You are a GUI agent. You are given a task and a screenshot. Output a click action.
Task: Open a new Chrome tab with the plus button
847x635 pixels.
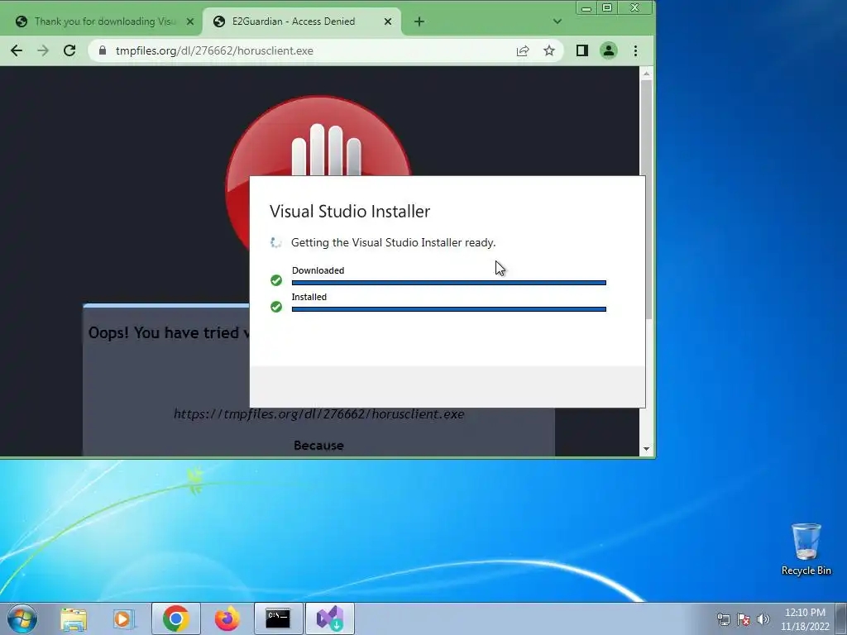(x=419, y=21)
